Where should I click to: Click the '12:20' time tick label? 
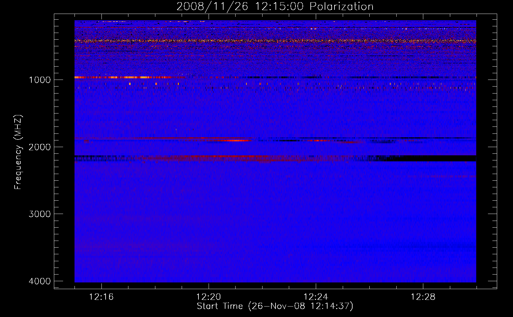[209, 297]
